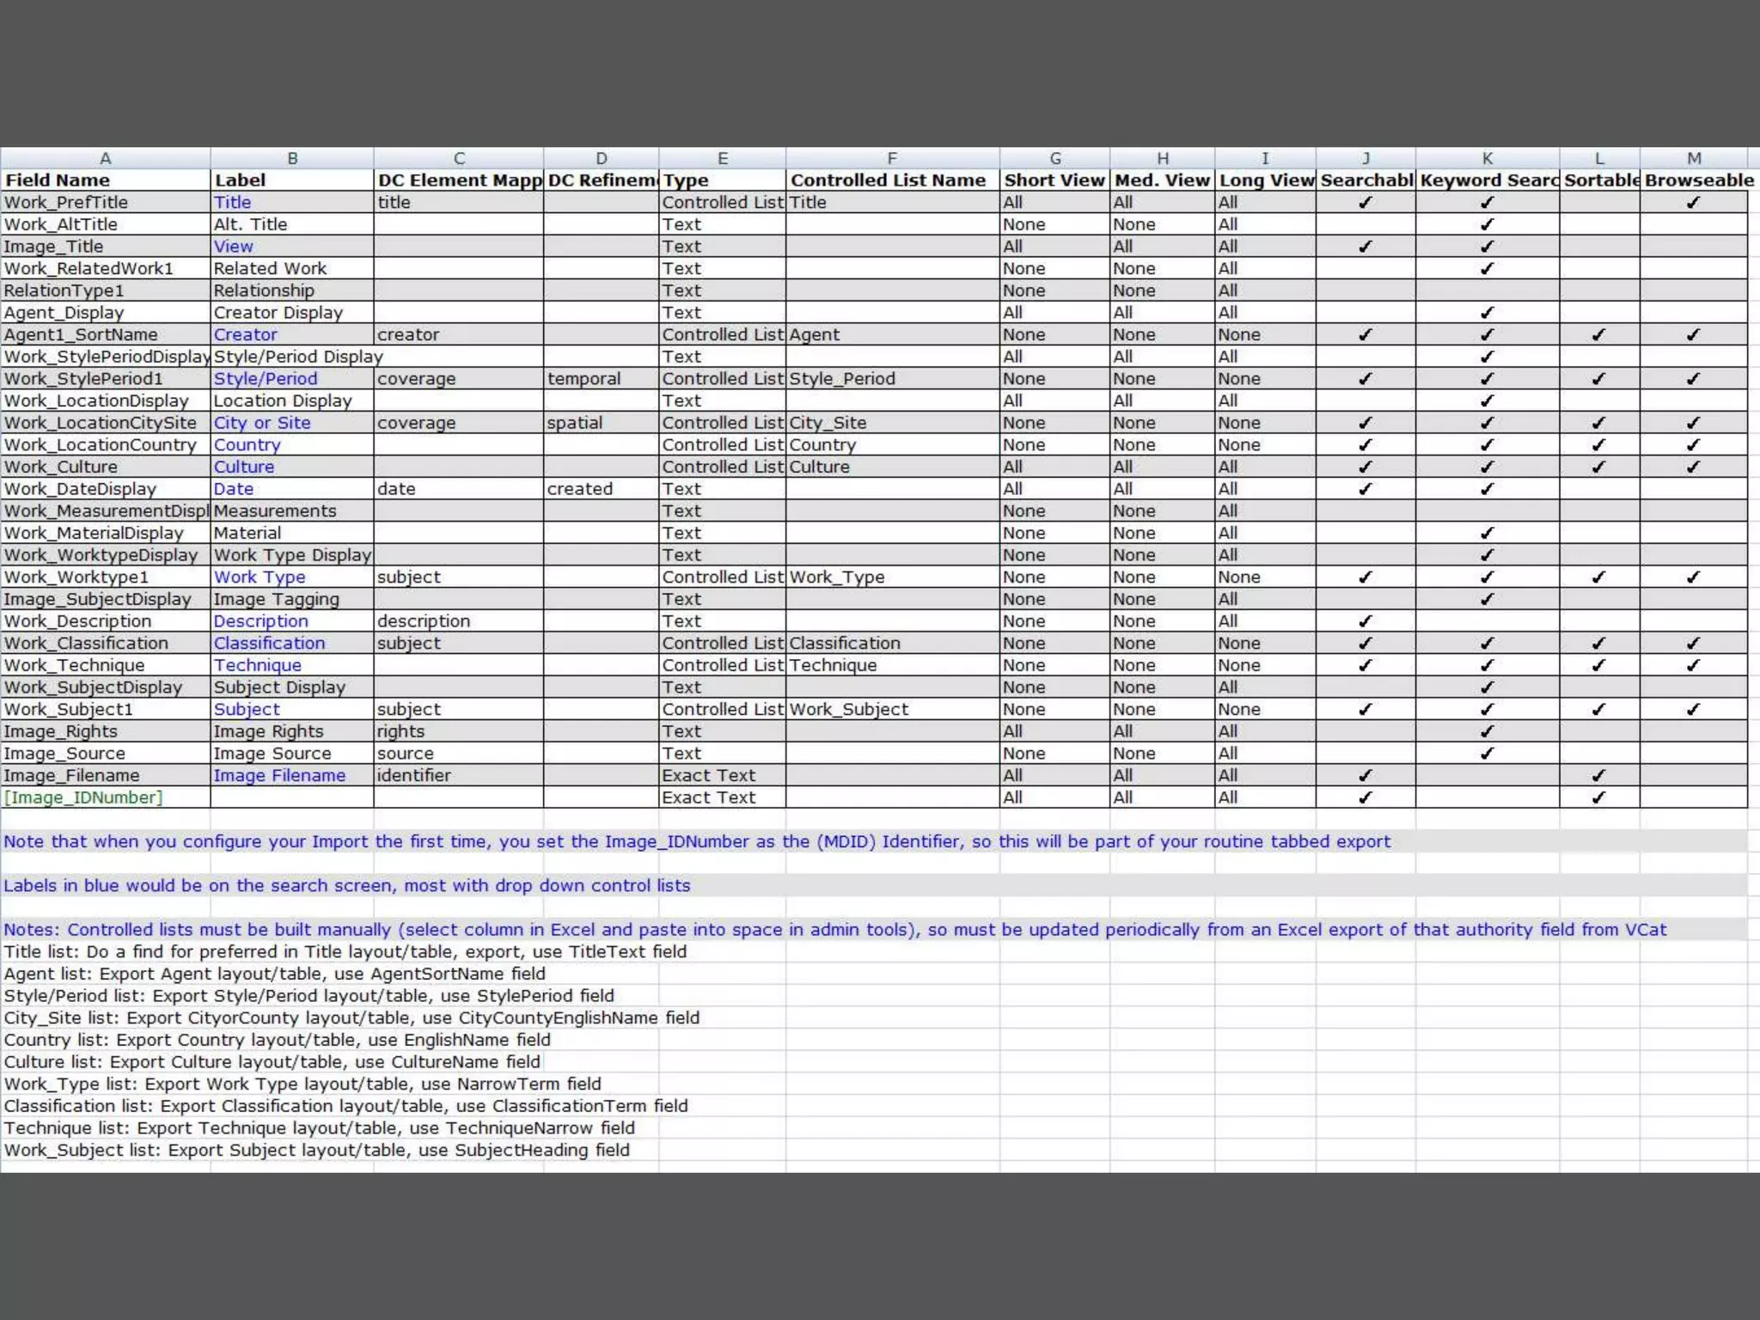Select column F header
1760x1320 pixels.
tap(891, 158)
